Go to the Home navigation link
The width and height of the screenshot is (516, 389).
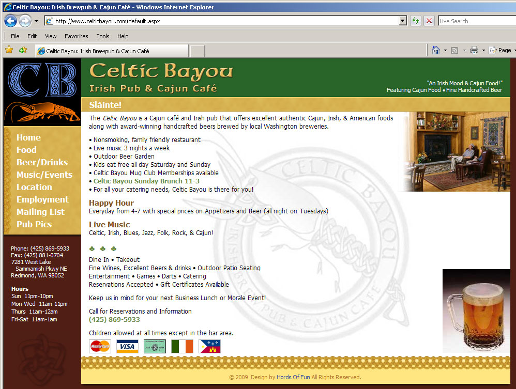[28, 137]
